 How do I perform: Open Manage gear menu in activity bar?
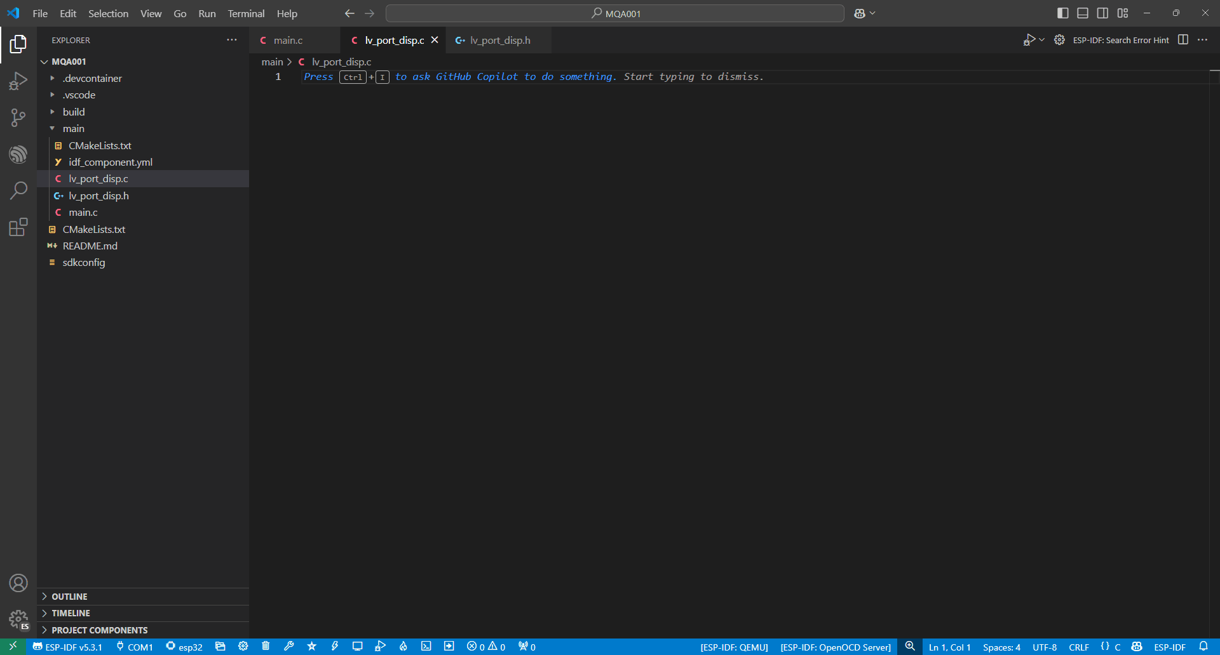(18, 619)
